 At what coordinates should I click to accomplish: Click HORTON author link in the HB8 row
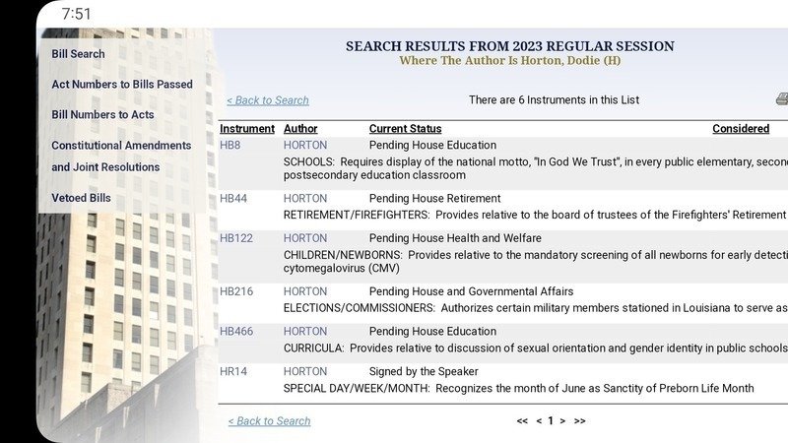305,146
